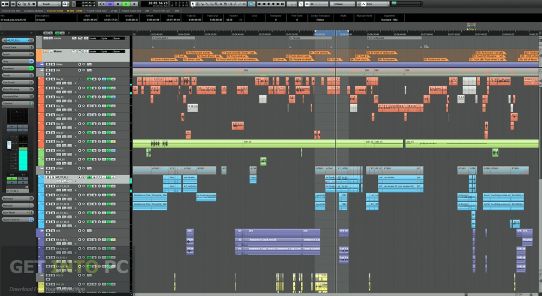The image size is (542, 296).
Task: Open the Equalizers inspector tab
Action: pos(17,68)
